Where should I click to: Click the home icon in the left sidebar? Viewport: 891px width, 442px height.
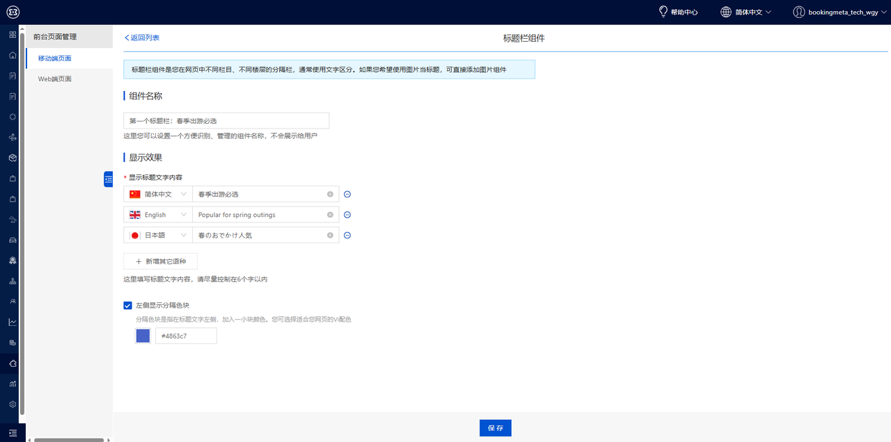tap(13, 55)
